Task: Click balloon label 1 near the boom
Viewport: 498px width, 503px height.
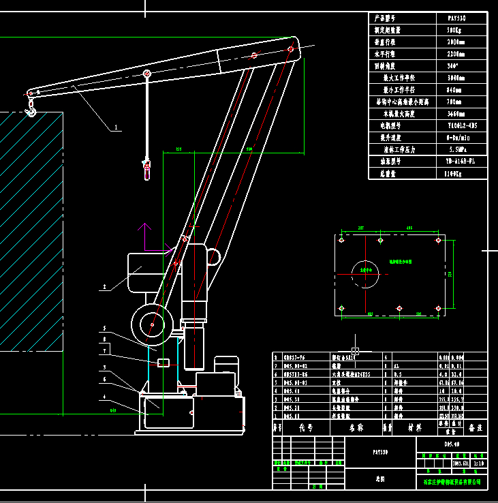Action: pos(116,127)
